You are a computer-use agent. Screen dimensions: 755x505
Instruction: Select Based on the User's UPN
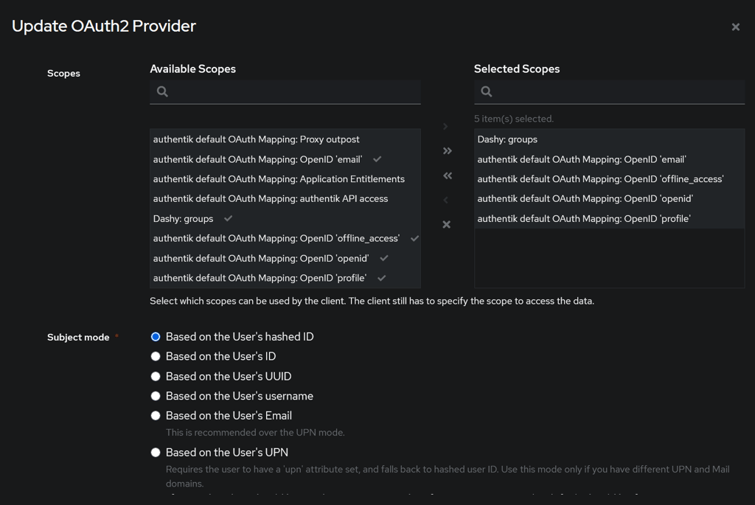tap(156, 452)
